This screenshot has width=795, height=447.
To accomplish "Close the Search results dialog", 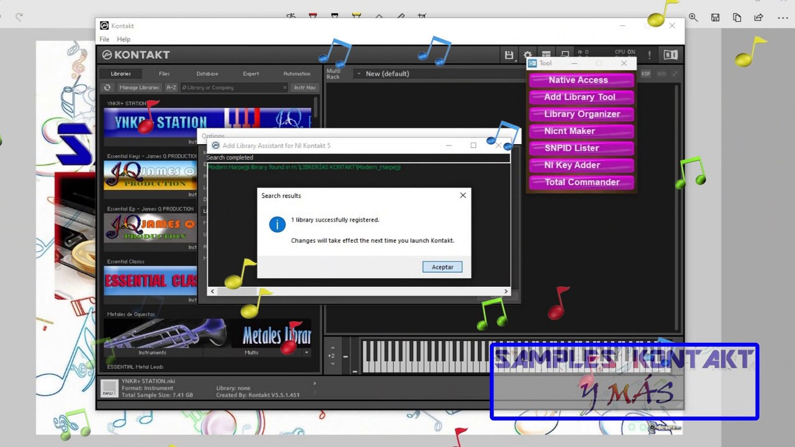I will point(463,195).
